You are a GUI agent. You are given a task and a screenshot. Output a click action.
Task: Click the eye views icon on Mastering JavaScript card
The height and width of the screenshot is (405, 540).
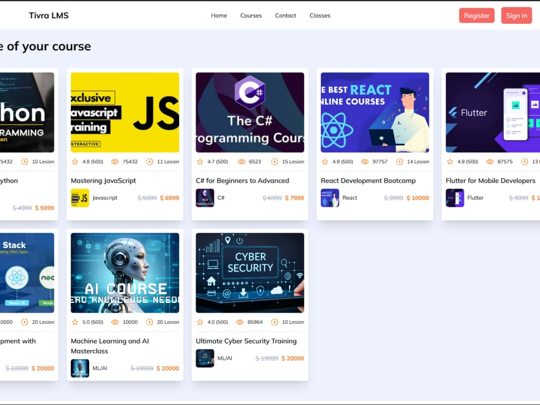pos(115,161)
